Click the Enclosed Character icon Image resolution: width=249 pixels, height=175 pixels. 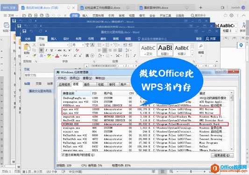tap(92, 56)
